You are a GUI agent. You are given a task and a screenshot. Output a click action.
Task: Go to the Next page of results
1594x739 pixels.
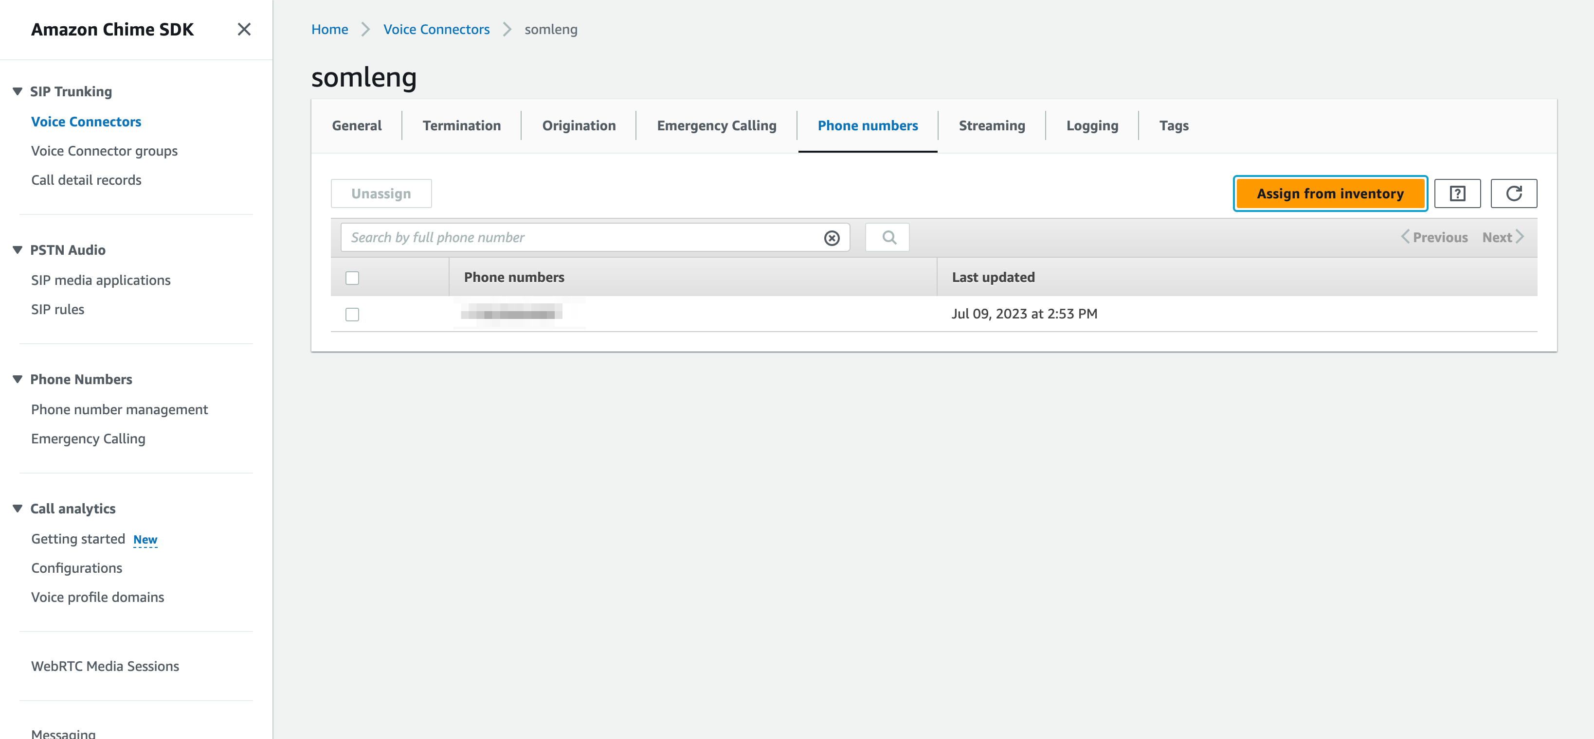tap(1502, 237)
